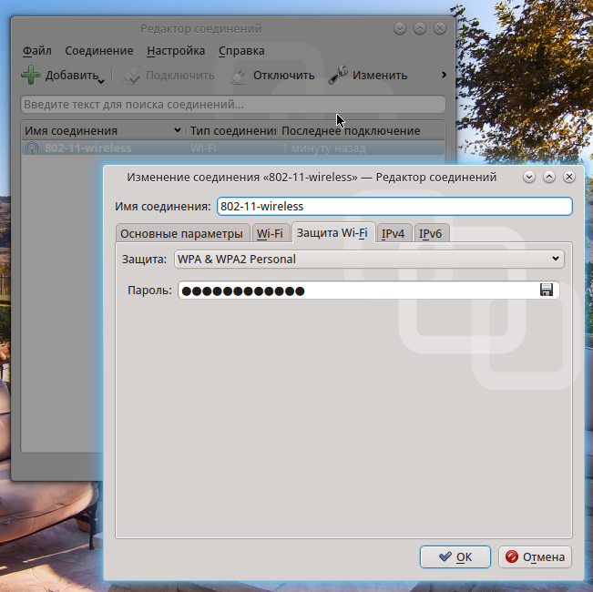Image resolution: width=593 pixels, height=592 pixels.
Task: Maximize the Изменение соединения dialog
Action: tap(549, 177)
